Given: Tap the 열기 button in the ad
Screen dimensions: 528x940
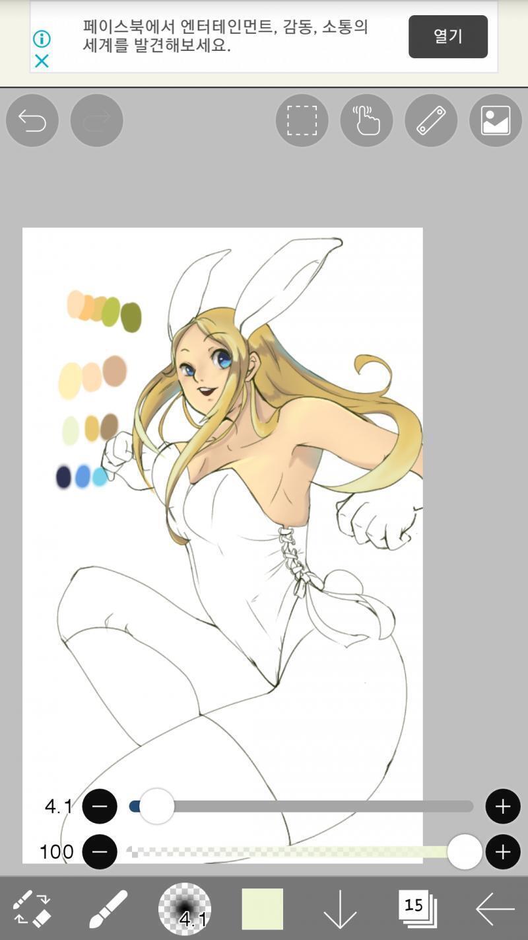Looking at the screenshot, I should (x=448, y=36).
